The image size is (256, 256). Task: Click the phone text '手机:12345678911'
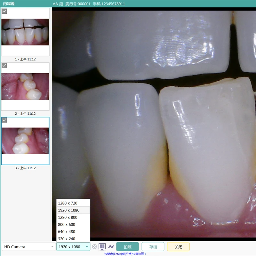pyautogui.click(x=109, y=4)
